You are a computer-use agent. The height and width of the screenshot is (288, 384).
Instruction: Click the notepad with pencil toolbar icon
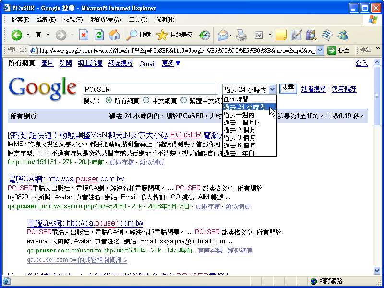click(x=296, y=35)
